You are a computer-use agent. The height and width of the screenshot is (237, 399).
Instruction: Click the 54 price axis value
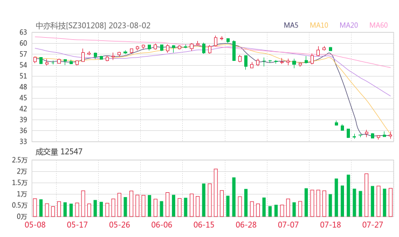(23, 65)
